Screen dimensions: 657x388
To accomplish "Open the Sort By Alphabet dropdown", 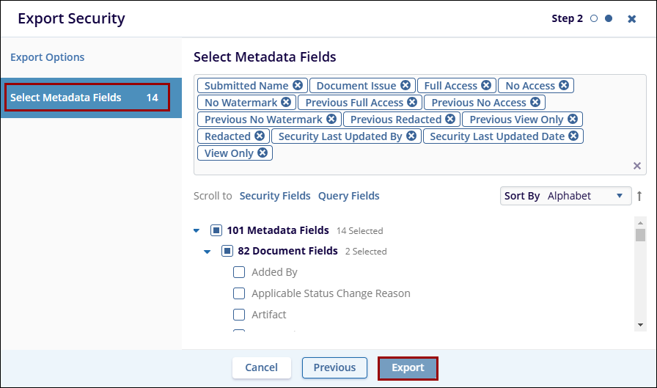I will [565, 196].
